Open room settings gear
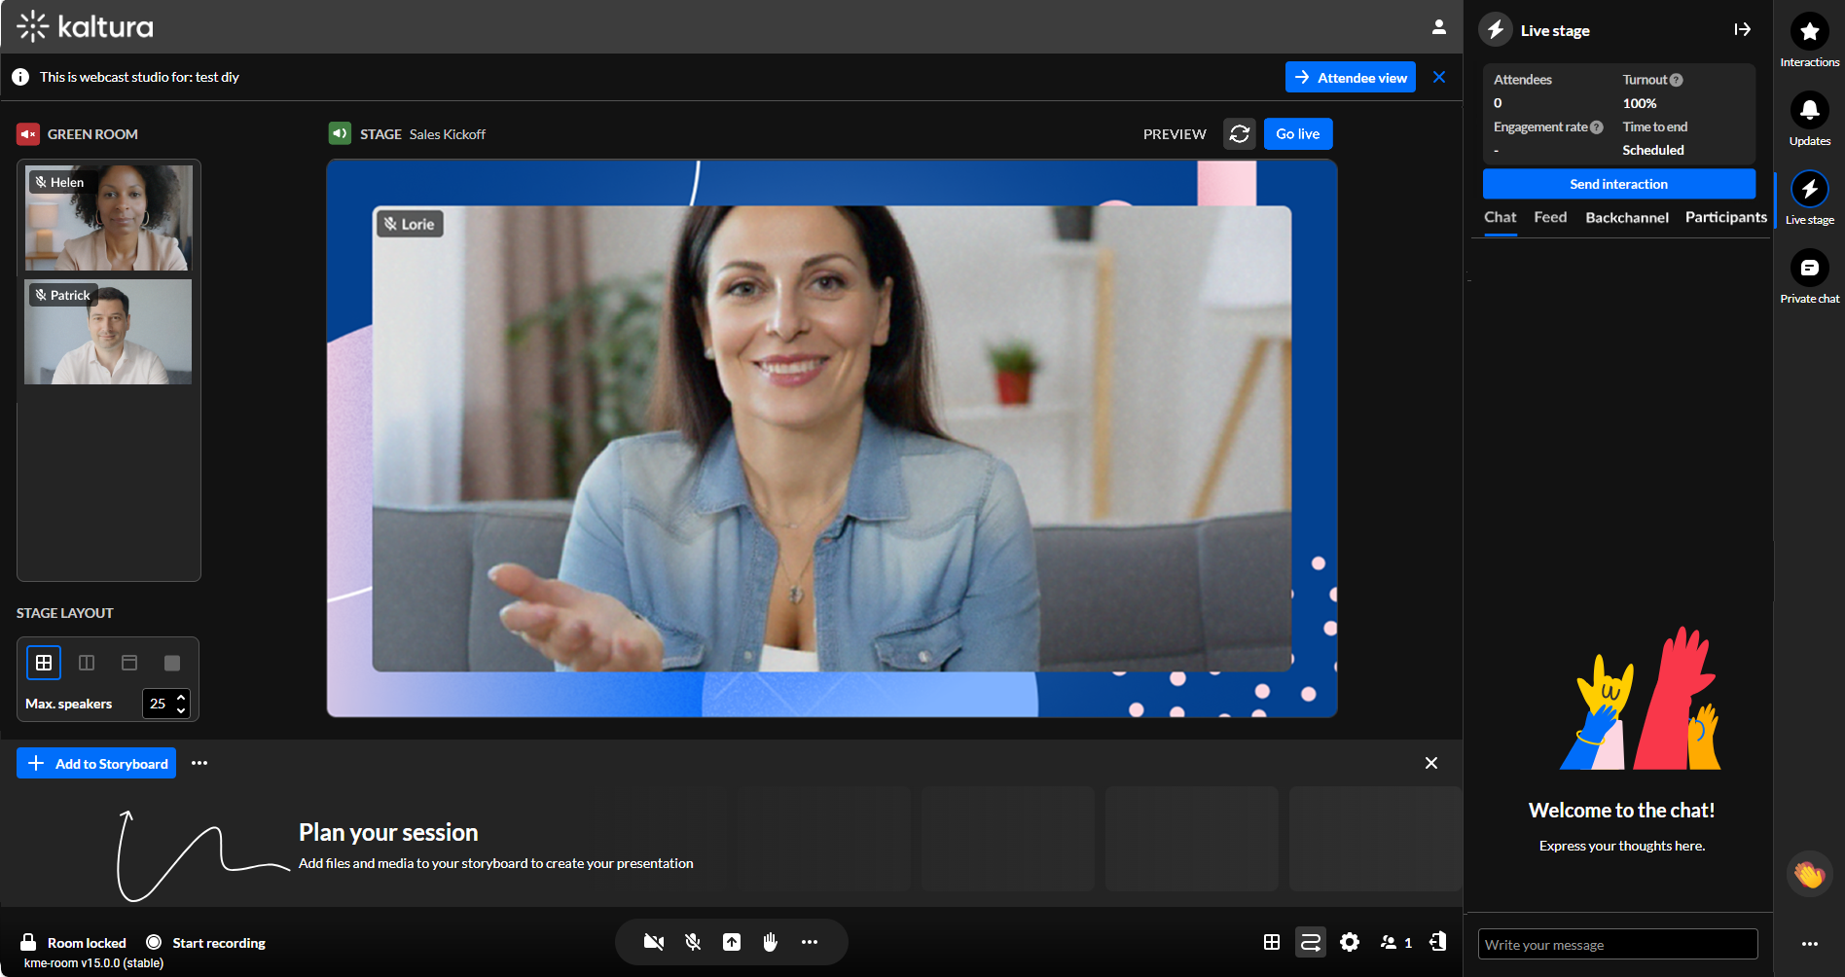This screenshot has height=977, width=1845. [1350, 942]
